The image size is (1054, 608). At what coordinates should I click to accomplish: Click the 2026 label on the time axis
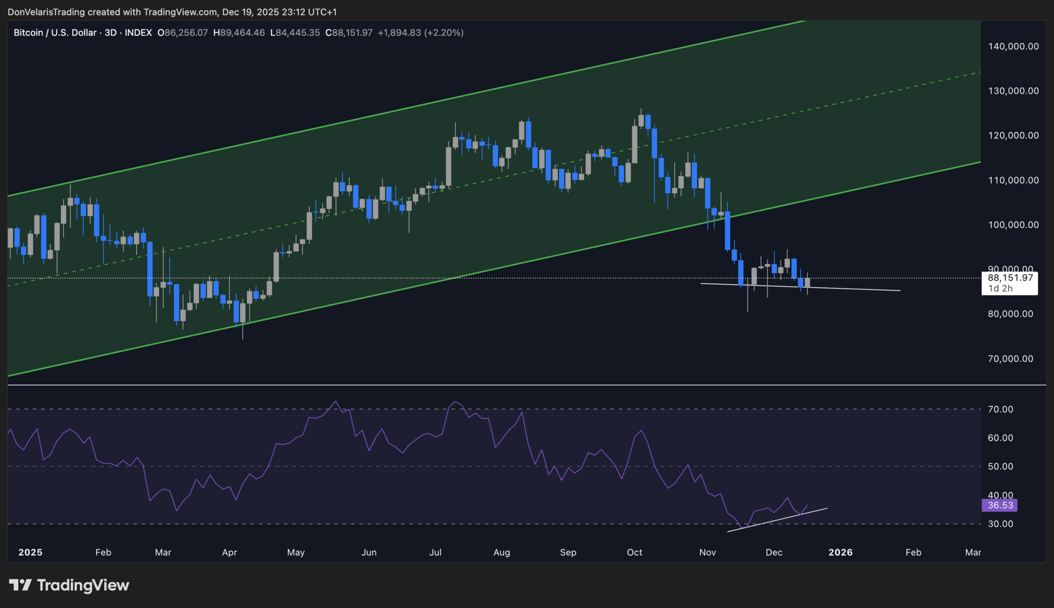coord(840,553)
